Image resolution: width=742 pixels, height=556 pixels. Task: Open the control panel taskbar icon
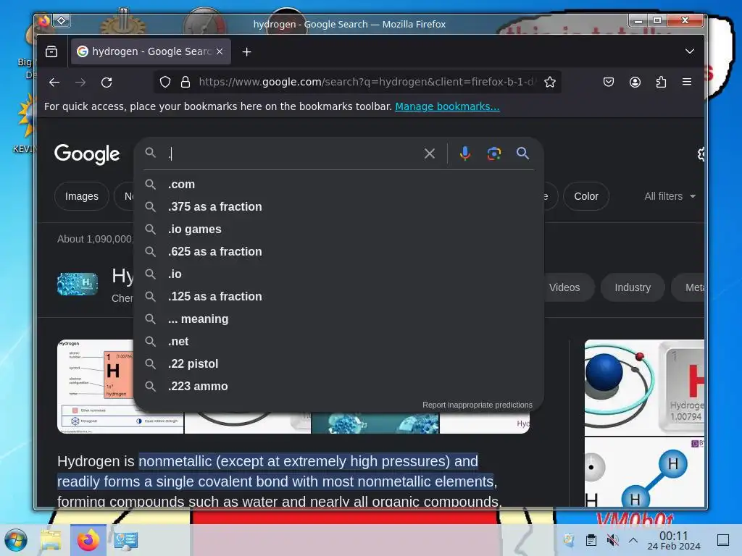(125, 540)
